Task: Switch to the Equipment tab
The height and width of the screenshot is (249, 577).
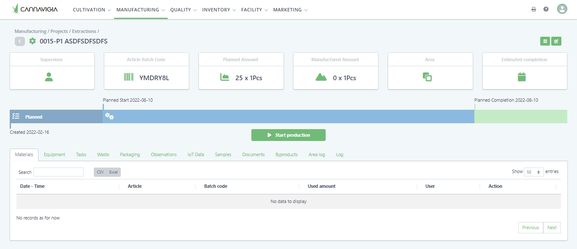Action: point(54,155)
